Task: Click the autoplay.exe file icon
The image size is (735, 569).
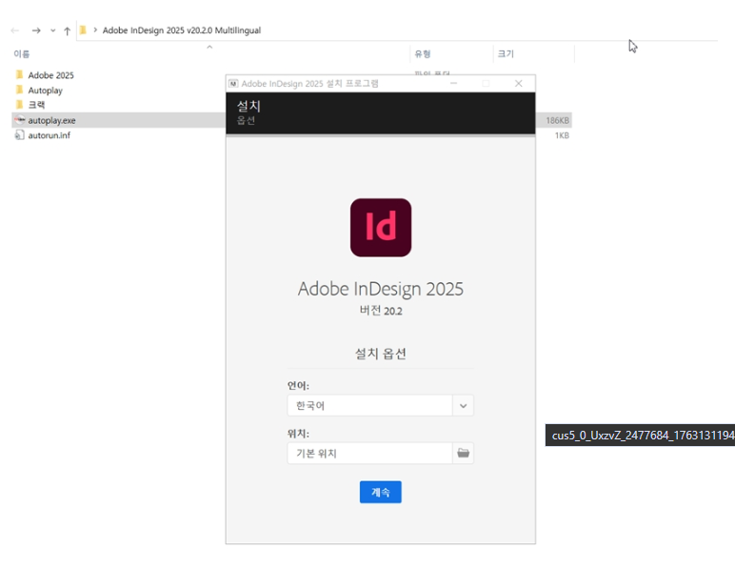Action: coord(19,120)
